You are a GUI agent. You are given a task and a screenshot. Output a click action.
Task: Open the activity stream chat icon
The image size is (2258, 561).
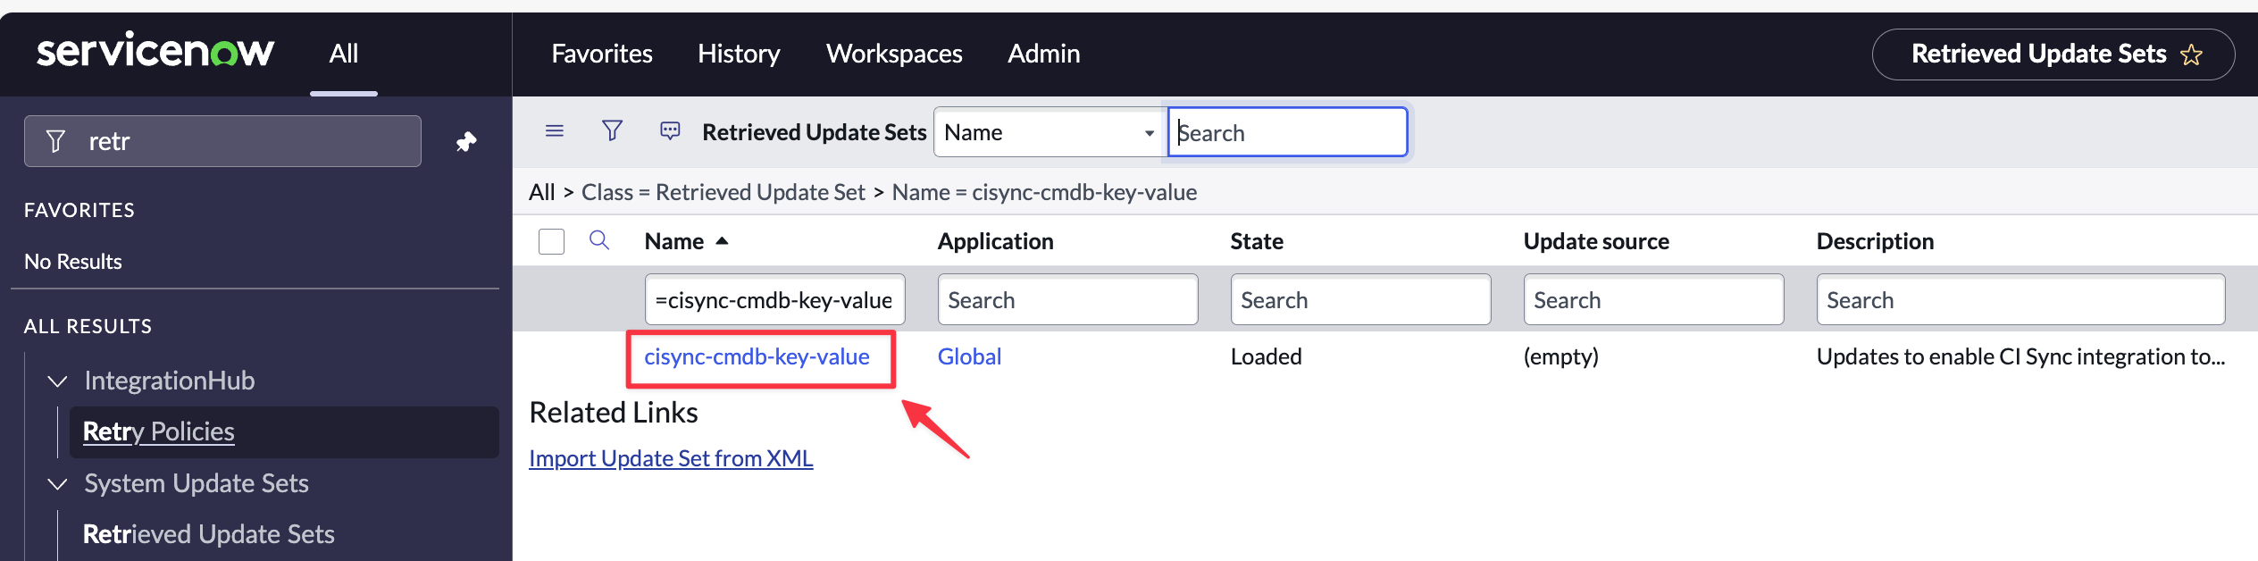coord(670,131)
